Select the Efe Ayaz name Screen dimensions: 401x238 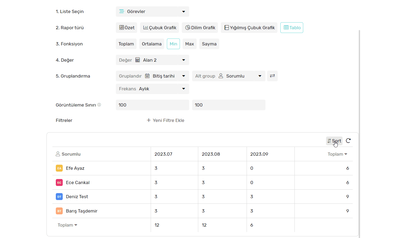[x=75, y=168]
